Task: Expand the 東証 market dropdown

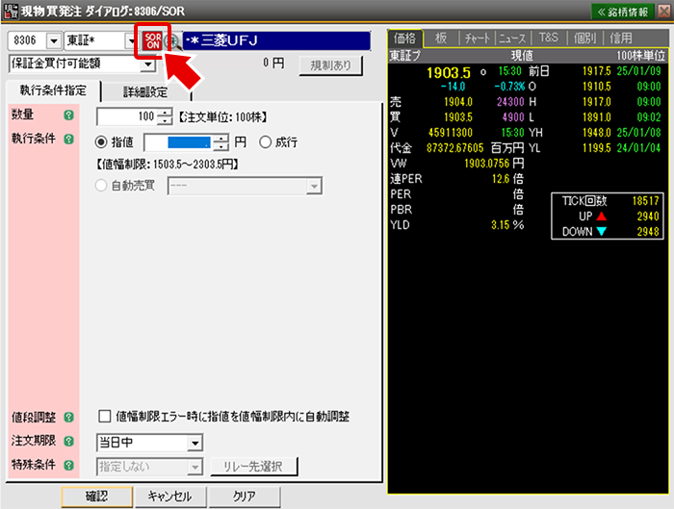Action: (130, 41)
